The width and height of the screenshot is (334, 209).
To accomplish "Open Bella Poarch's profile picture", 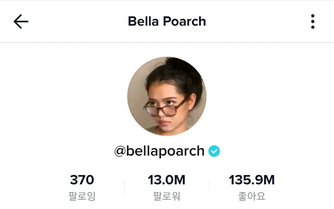I will (167, 96).
